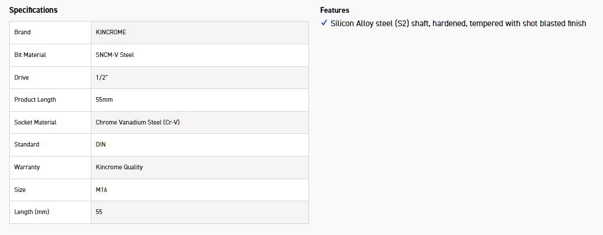Click the Specifications heading

coord(33,10)
